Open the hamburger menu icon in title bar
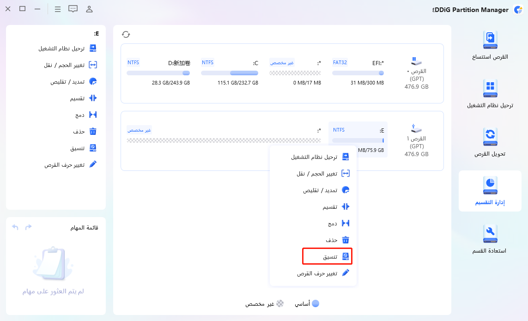The width and height of the screenshot is (528, 321). (x=57, y=9)
